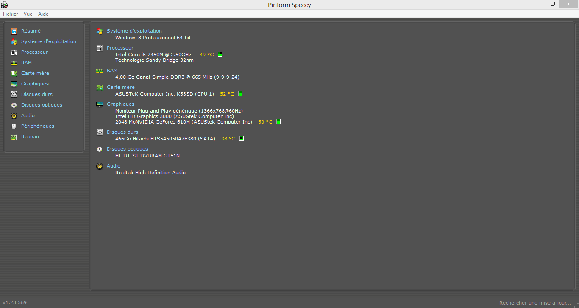Click the Disques durs icon in sidebar

14,94
